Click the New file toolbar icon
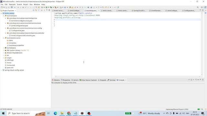Screen dimensions: 207x116 pyautogui.click(x=2, y=7)
